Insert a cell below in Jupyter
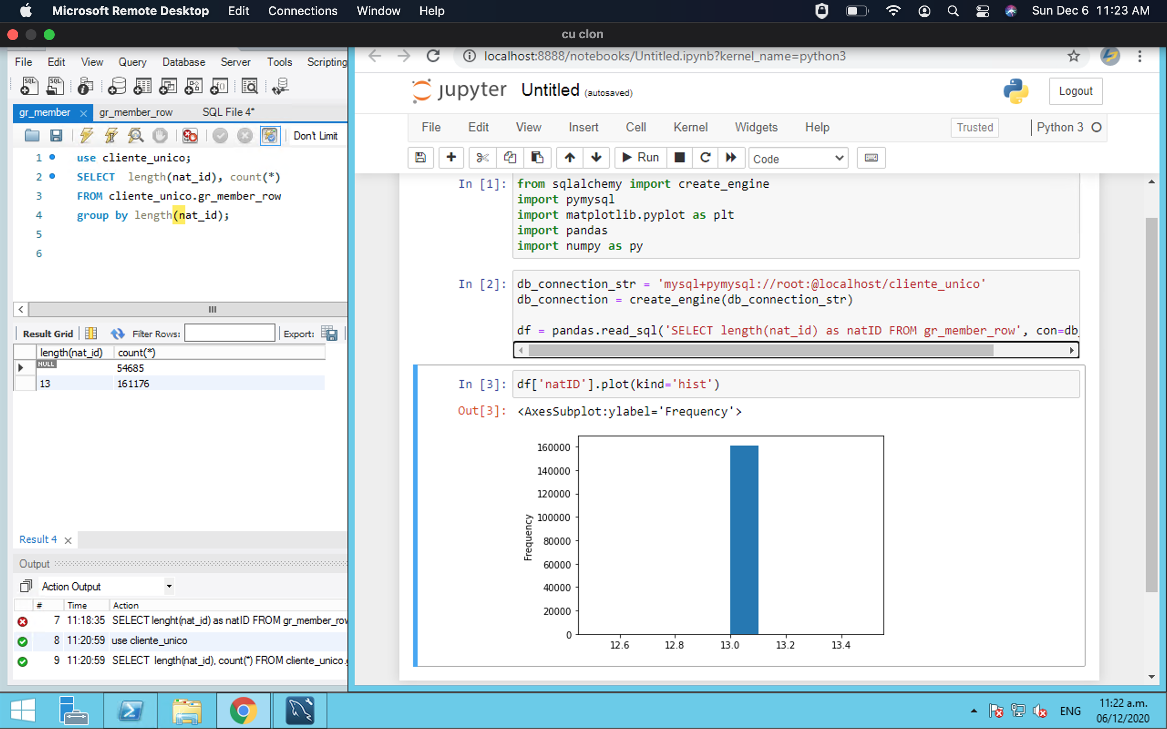 [x=451, y=158]
